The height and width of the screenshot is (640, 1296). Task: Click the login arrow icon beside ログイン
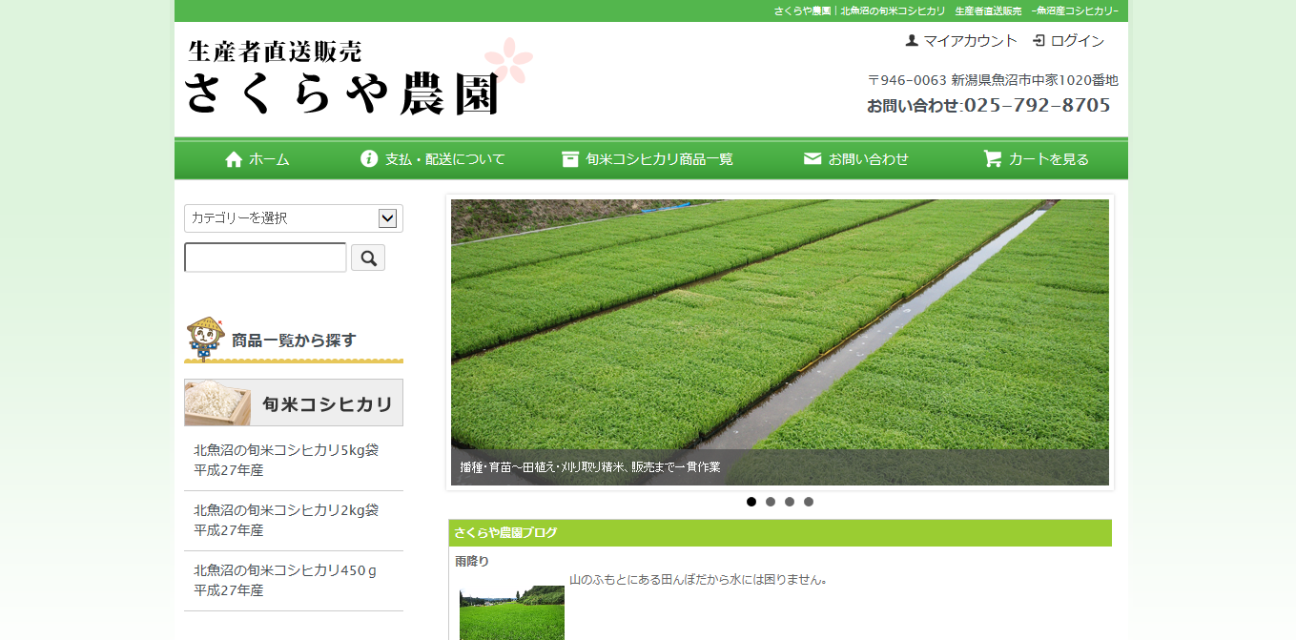(x=1039, y=40)
